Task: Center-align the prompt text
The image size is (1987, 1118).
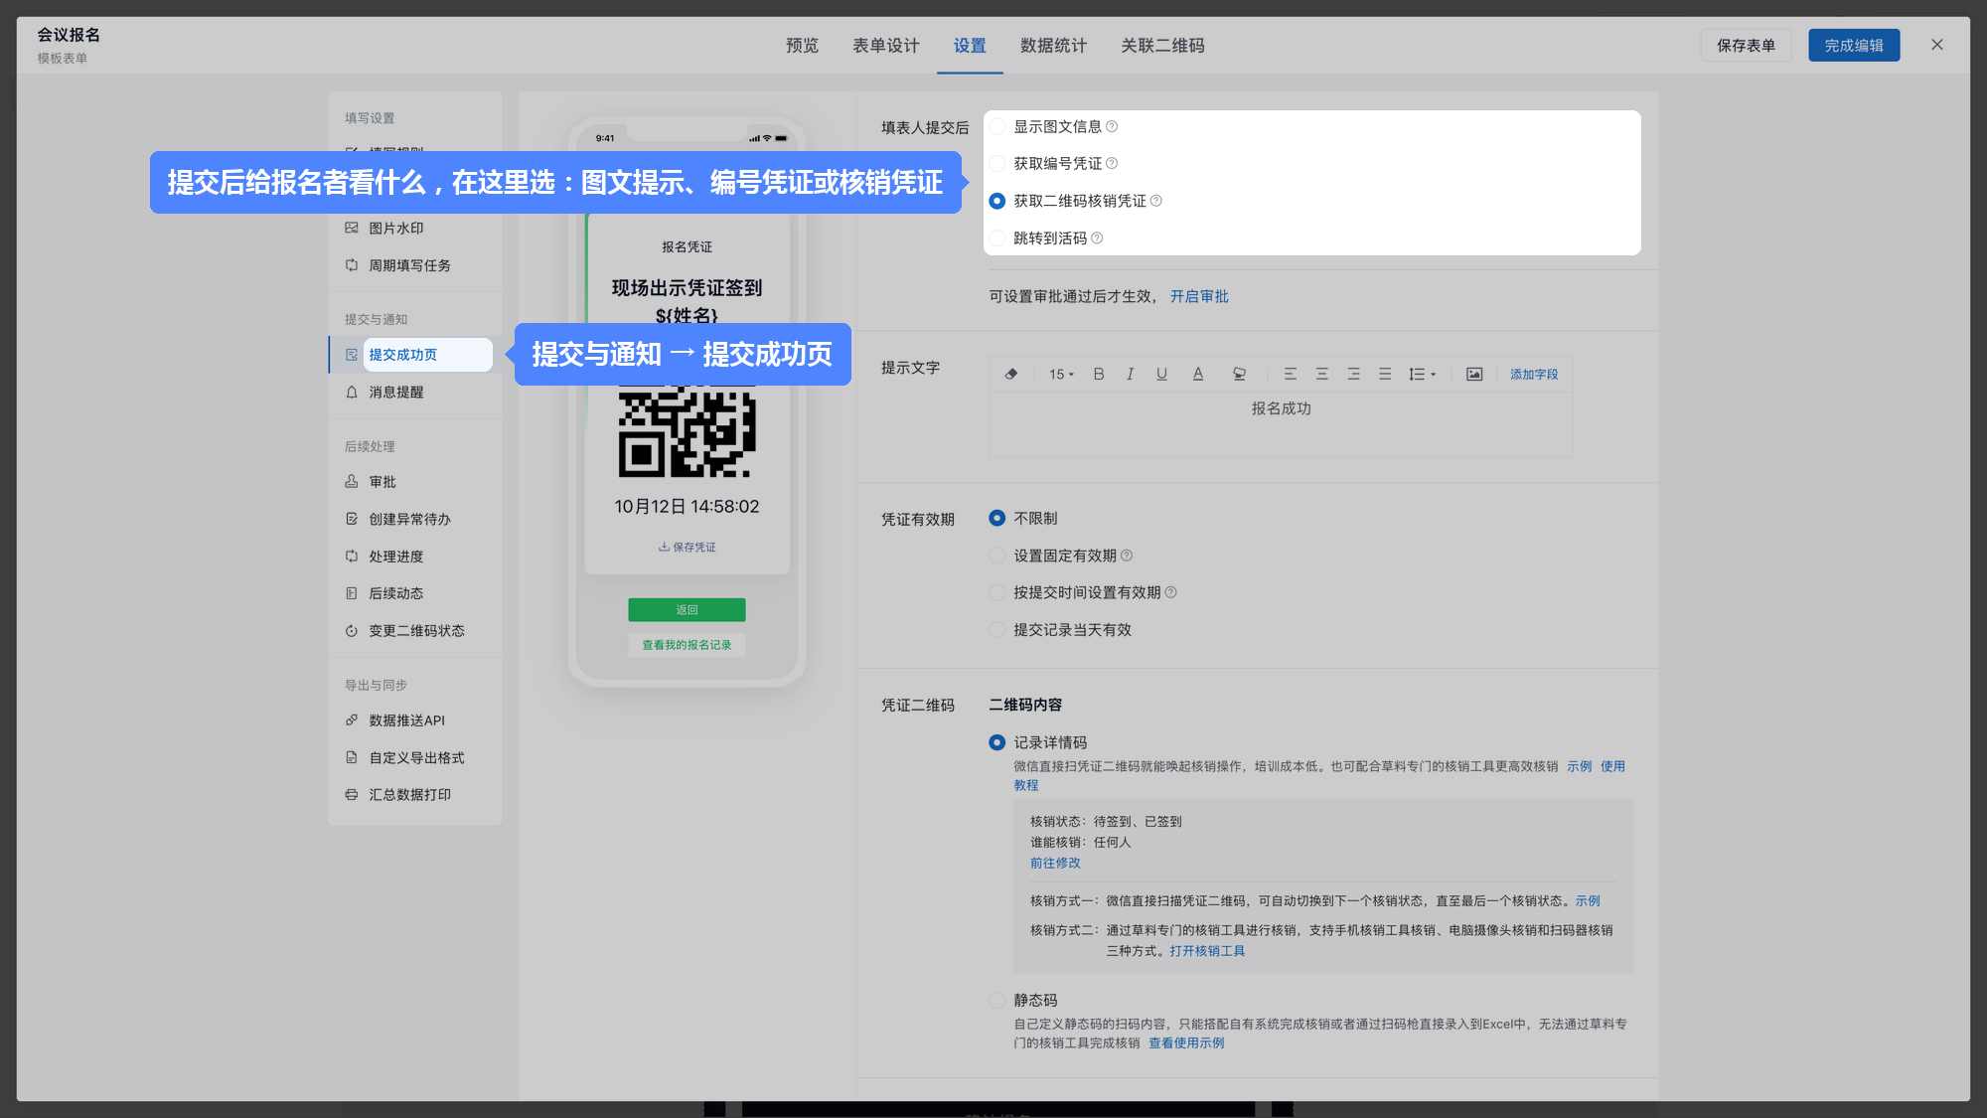Action: tap(1321, 374)
